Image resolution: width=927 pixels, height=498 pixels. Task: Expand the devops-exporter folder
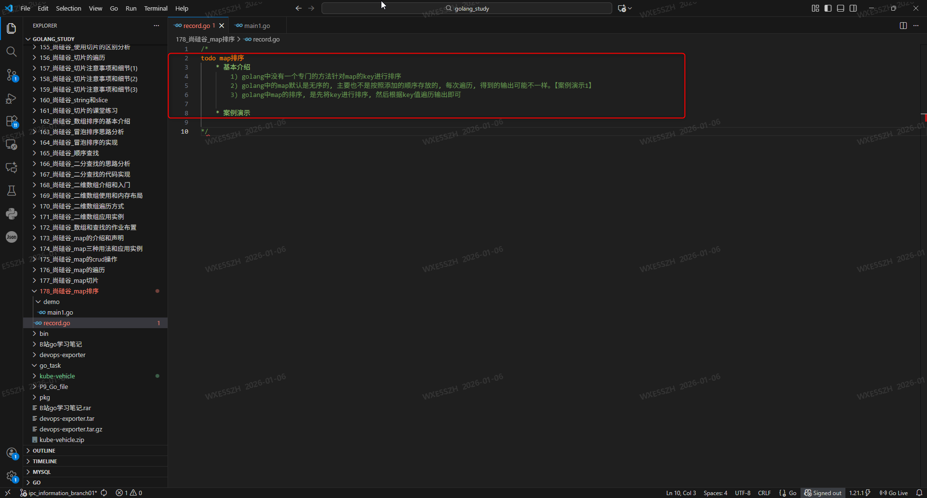point(95,355)
